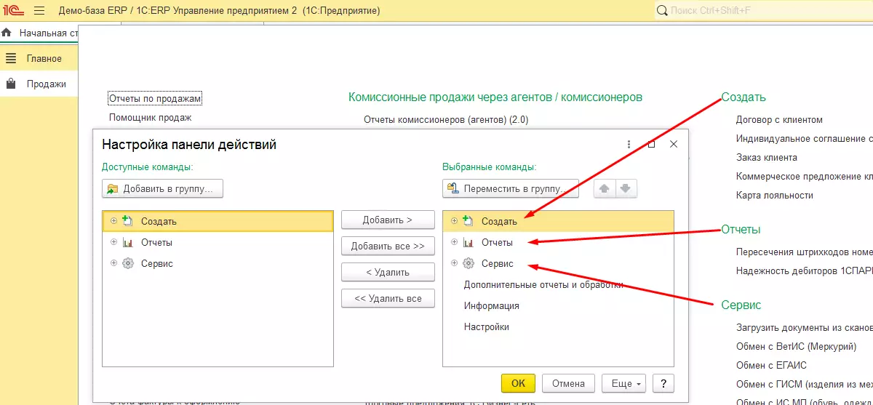The height and width of the screenshot is (405, 873).
Task: Open Отчеты по продажам link
Action: [155, 98]
